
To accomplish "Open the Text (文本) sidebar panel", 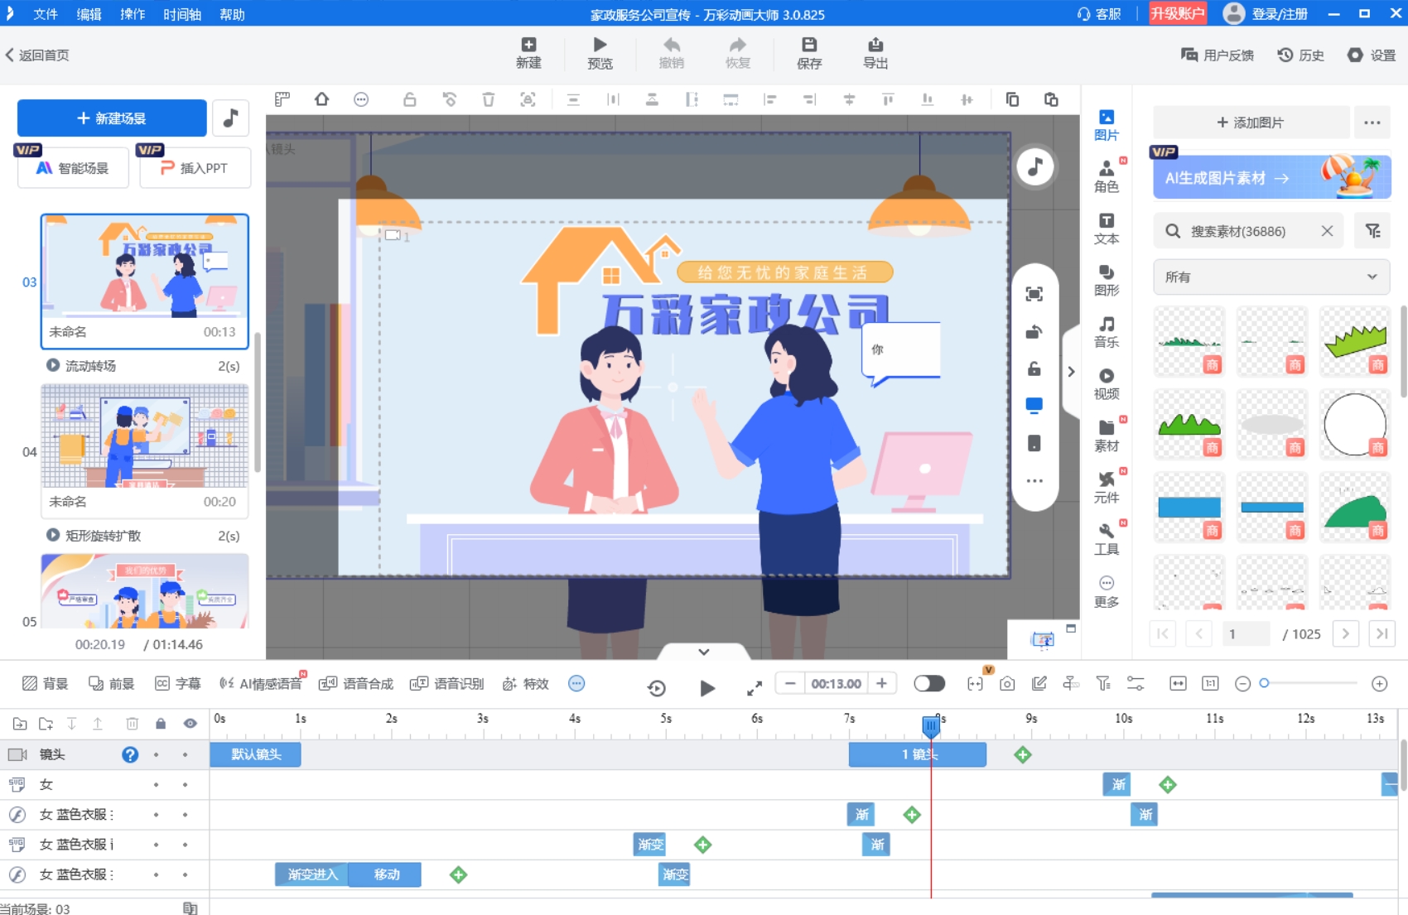I will pyautogui.click(x=1106, y=229).
